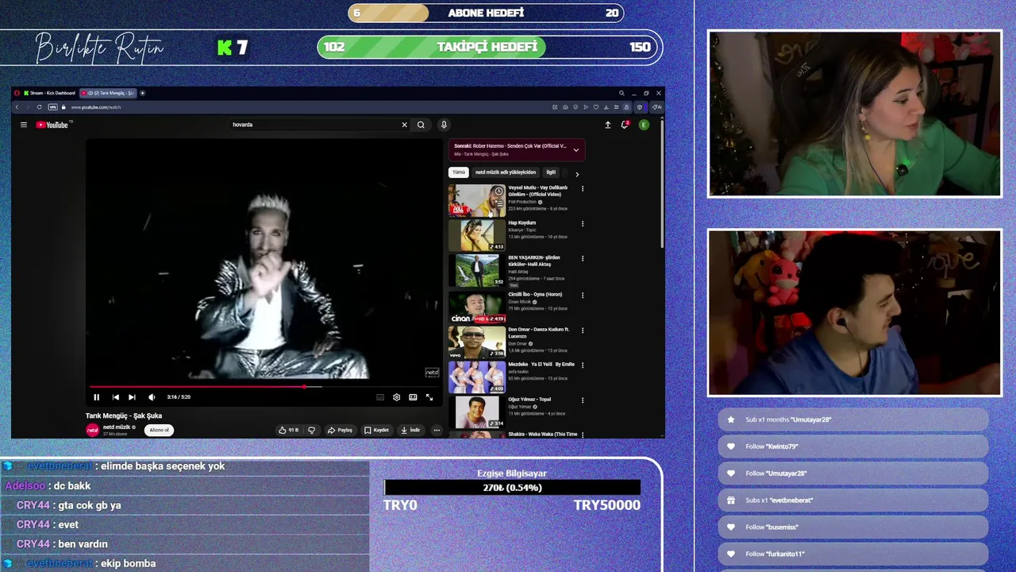Share the video via Paylaş
The height and width of the screenshot is (572, 1016).
(x=340, y=430)
